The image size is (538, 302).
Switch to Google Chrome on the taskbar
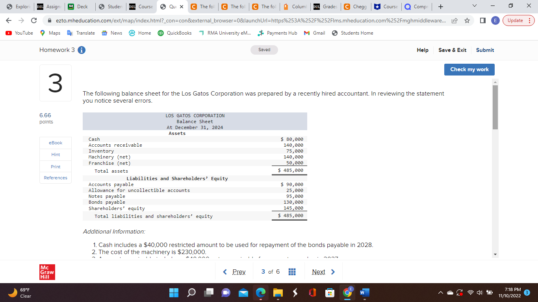click(347, 293)
